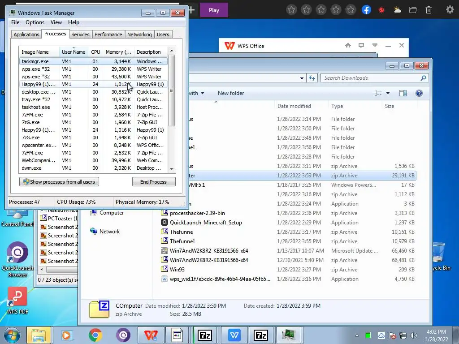Toggle the preview pane icon in Explorer
The width and height of the screenshot is (459, 344).
(x=403, y=93)
